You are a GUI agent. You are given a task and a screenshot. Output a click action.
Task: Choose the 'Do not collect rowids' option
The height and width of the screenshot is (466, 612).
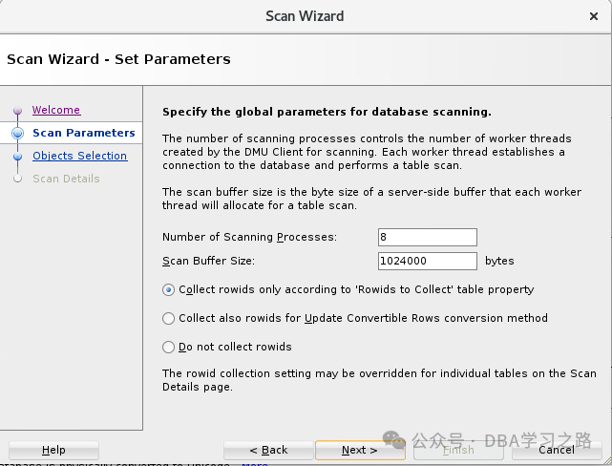[169, 347]
